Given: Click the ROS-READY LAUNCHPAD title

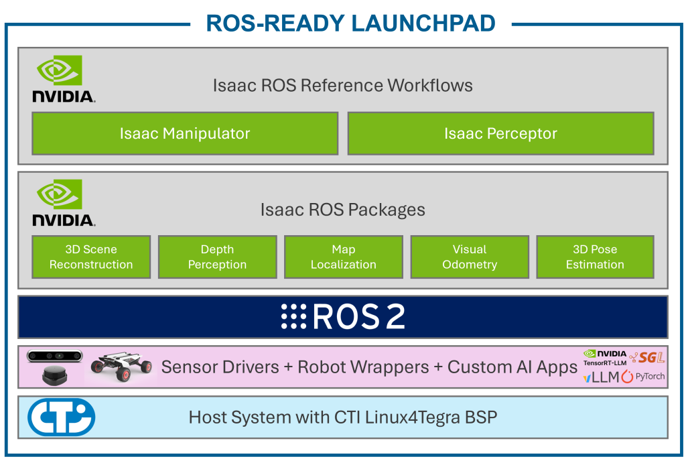Looking at the screenshot, I should (x=351, y=23).
